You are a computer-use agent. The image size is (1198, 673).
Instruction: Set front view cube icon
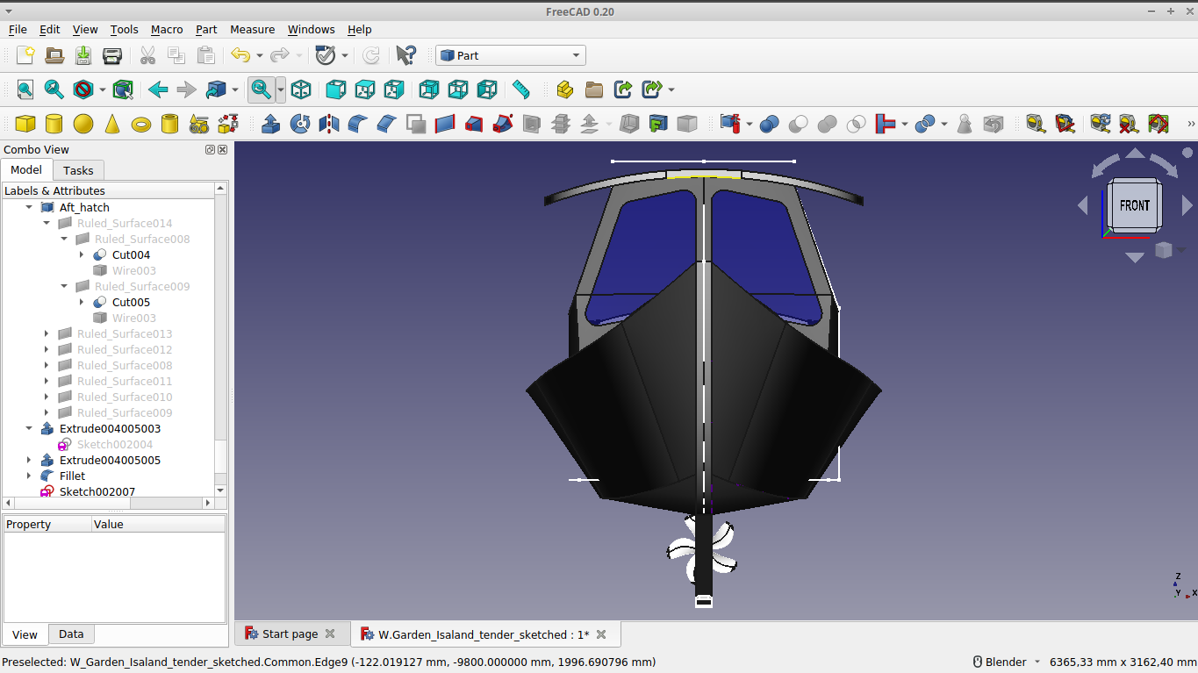335,89
